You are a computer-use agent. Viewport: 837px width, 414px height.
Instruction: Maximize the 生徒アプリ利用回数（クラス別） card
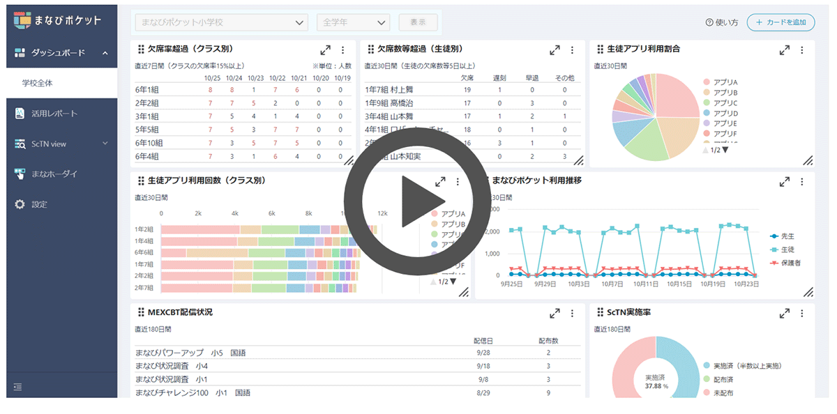pos(440,181)
